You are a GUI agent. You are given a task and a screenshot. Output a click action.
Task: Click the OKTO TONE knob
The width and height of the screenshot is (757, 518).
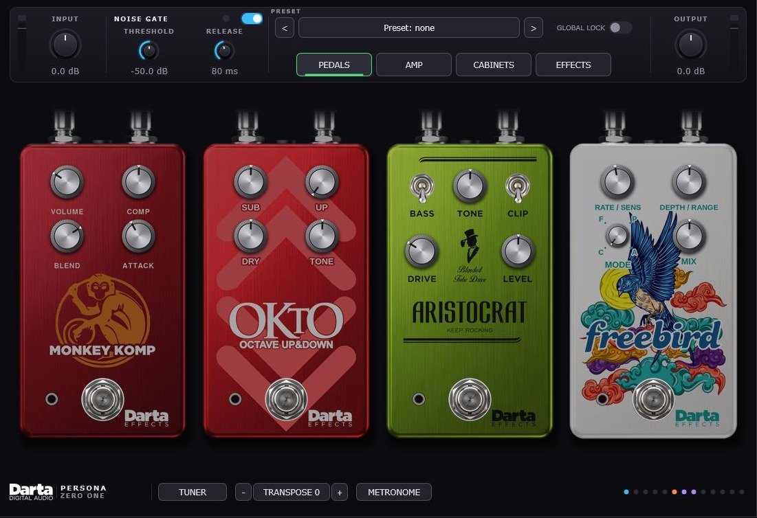(x=322, y=236)
